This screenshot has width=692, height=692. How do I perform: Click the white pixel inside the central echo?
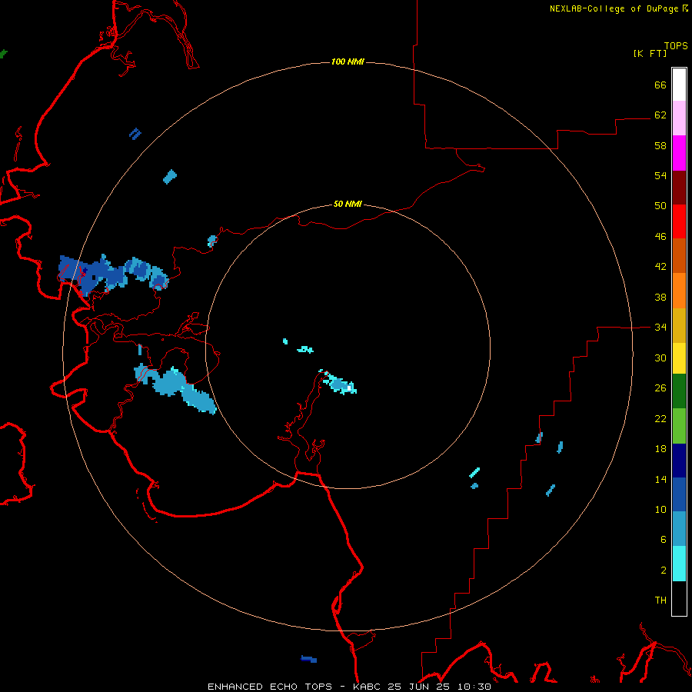(349, 388)
